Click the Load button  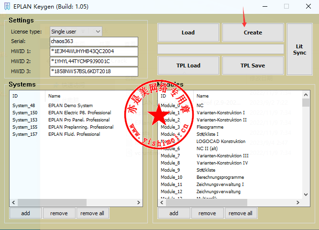pyautogui.click(x=188, y=33)
